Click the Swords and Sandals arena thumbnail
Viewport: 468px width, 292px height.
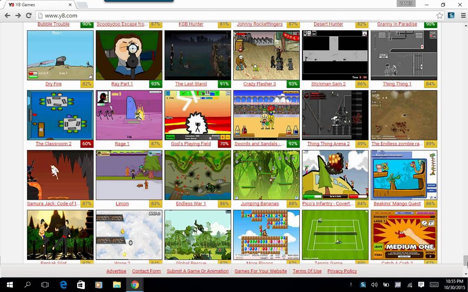(266, 115)
